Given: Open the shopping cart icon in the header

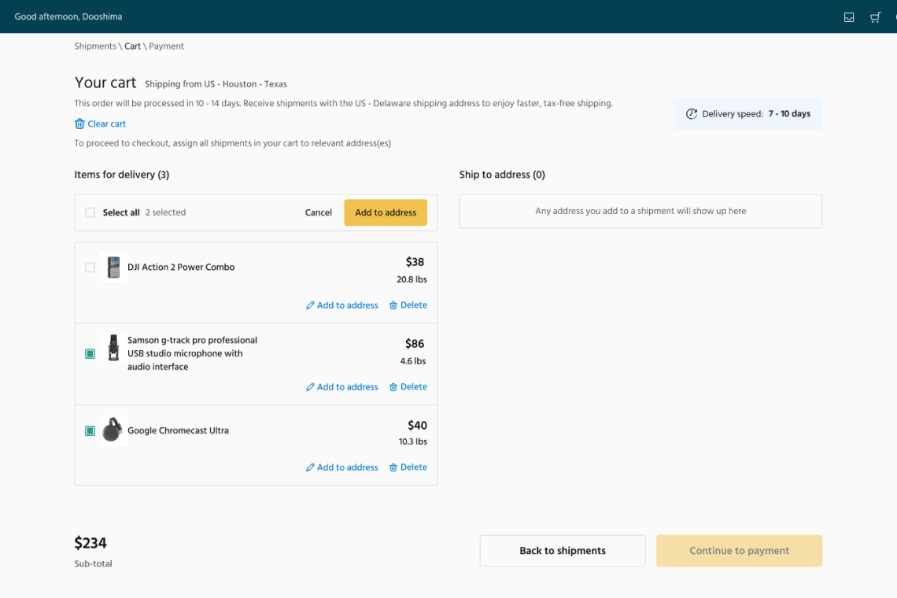Looking at the screenshot, I should pos(875,17).
